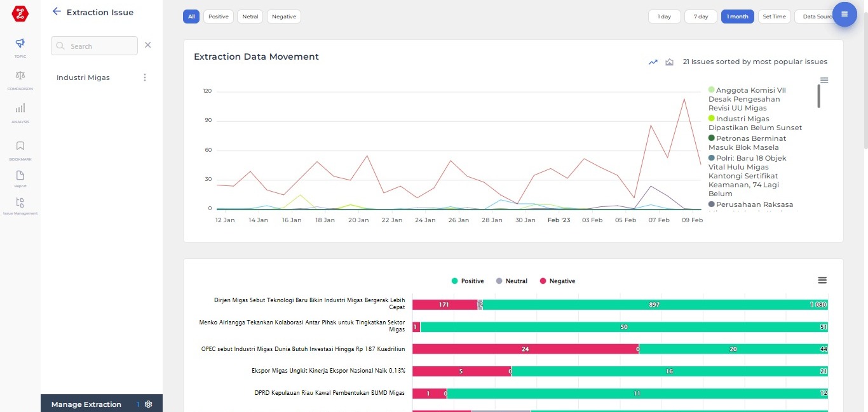Open the Analysis bar chart icon

tap(20, 109)
